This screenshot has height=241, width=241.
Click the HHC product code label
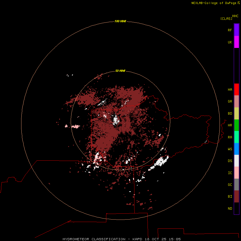[x=235, y=16]
